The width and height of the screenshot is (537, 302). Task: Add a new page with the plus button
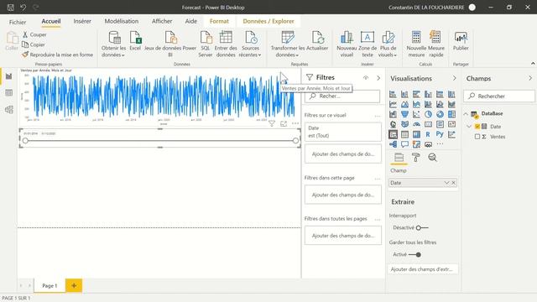click(x=74, y=285)
